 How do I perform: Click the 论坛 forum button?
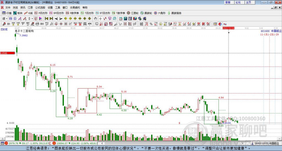[240, 2]
